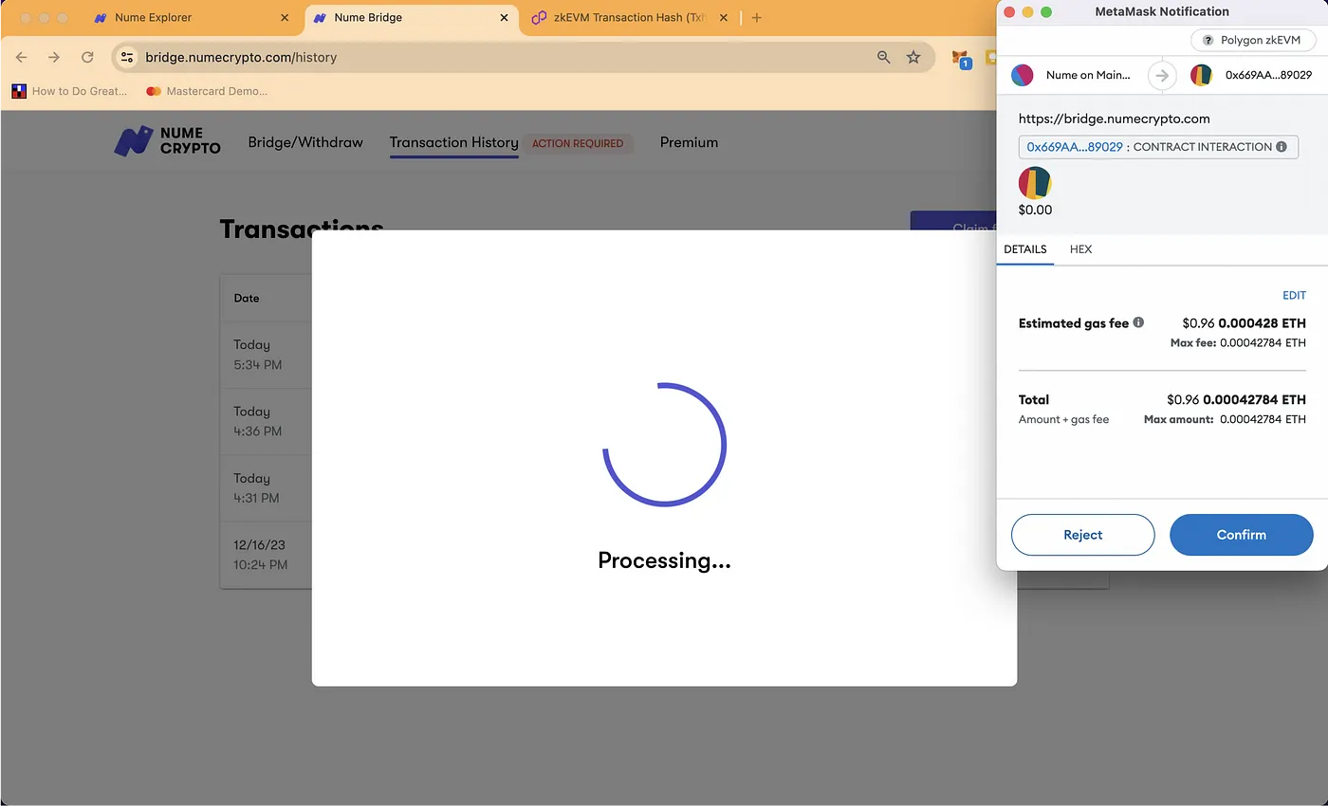Click the zoom magnifier icon in address bar

[x=884, y=57]
